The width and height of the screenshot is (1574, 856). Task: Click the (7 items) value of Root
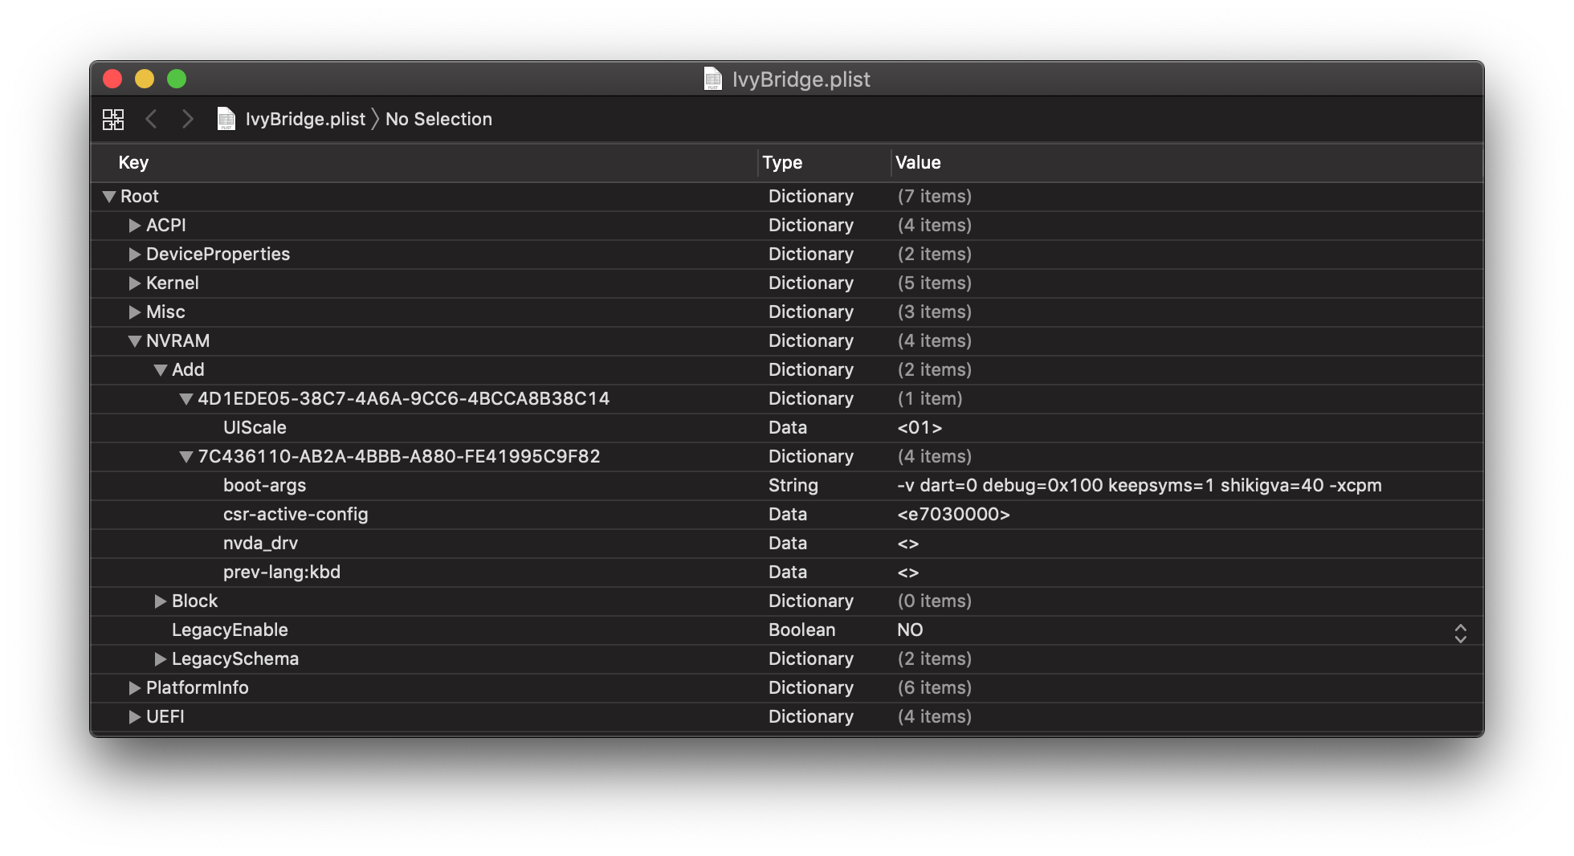click(935, 197)
